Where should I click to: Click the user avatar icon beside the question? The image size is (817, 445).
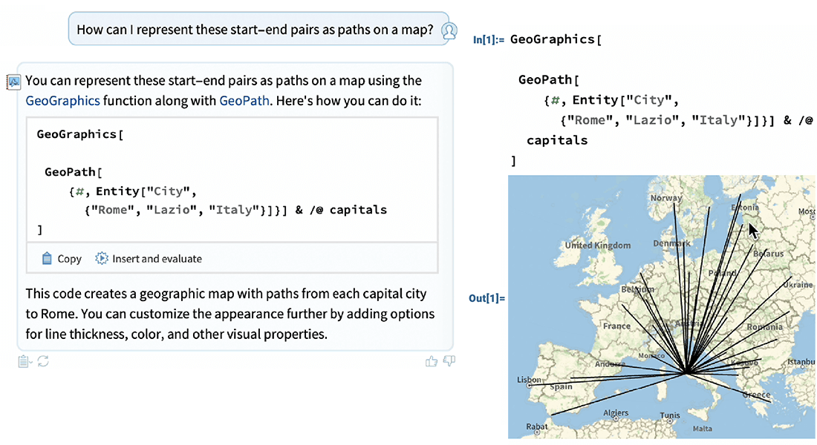coord(449,30)
